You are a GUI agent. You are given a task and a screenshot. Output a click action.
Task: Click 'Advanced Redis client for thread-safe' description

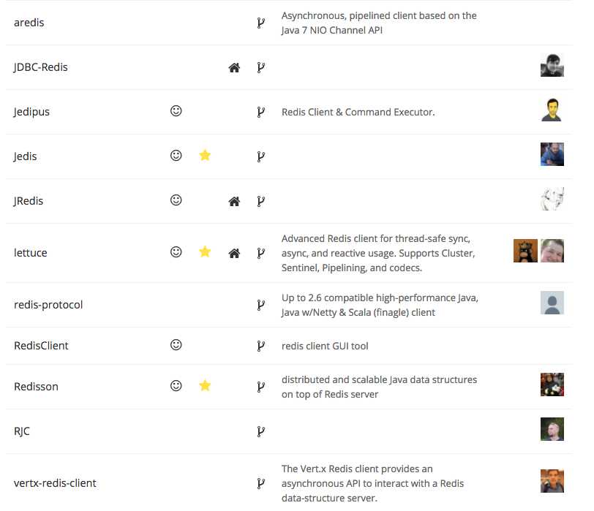coord(378,253)
